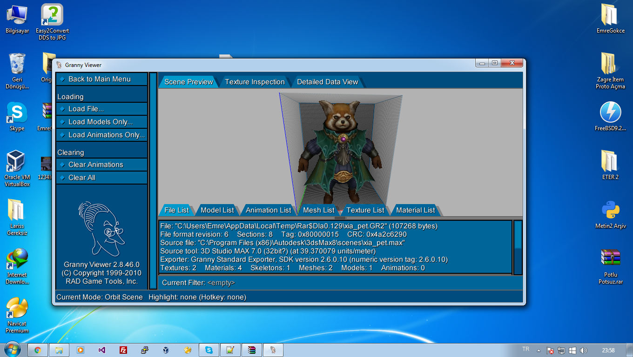This screenshot has width=633, height=357.
Task: Click the Source file path line
Action: point(283,243)
